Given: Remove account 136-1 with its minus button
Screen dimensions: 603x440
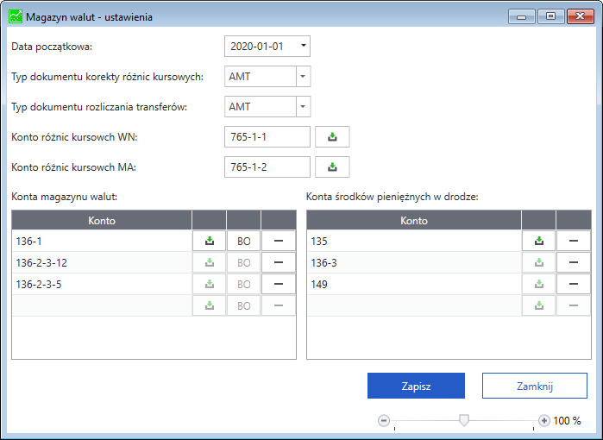Looking at the screenshot, I should [x=278, y=242].
